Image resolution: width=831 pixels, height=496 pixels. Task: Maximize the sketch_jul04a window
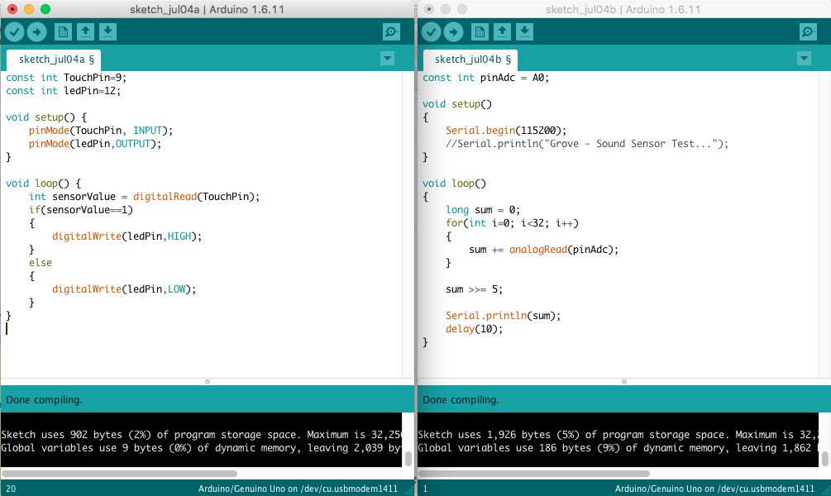coord(45,9)
